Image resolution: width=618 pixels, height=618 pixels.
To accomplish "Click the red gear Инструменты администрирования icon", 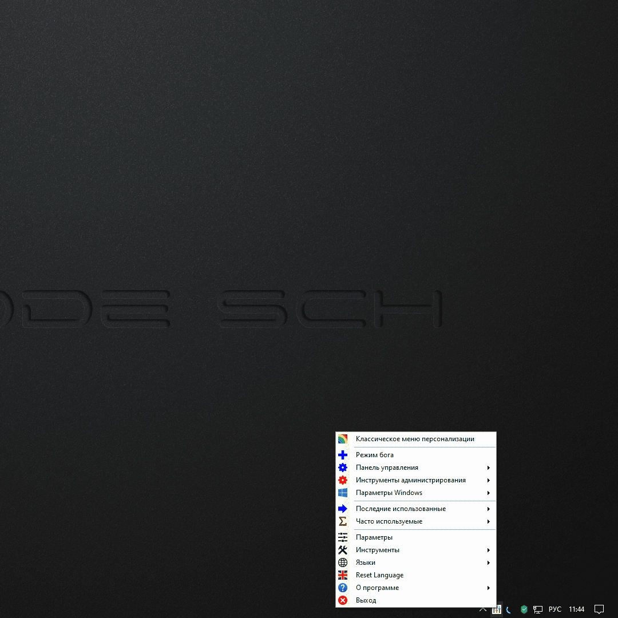I will pyautogui.click(x=343, y=480).
